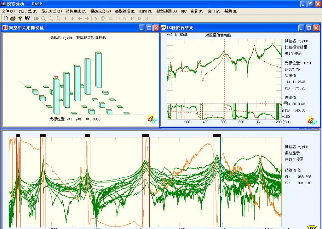Click the yellow question mark help icon
Image resolution: width=322 pixels, height=229 pixels.
tap(20, 18)
